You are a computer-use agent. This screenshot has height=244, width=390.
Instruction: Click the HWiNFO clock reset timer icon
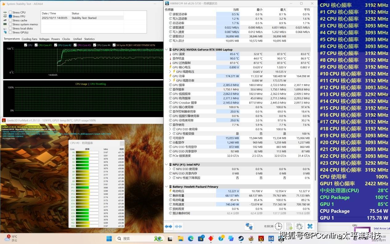[278, 226]
